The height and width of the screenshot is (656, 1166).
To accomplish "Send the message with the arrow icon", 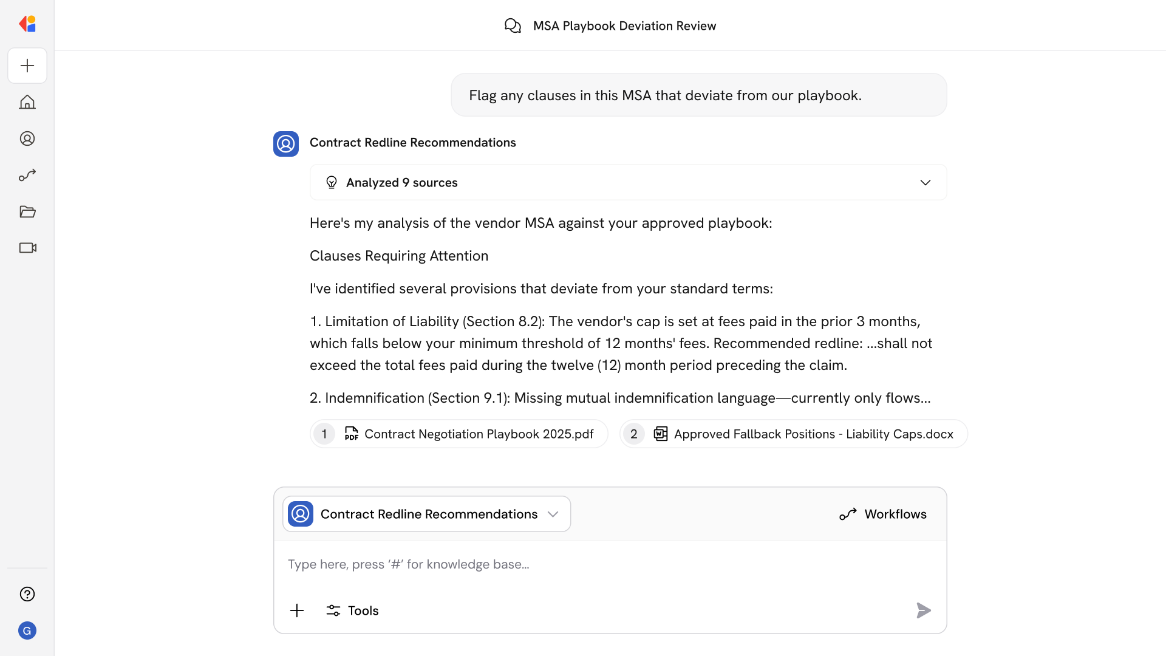I will [923, 610].
